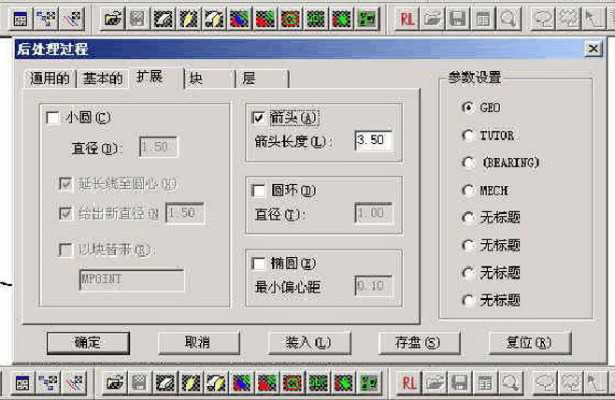This screenshot has width=615, height=400.
Task: Click the red RL icon in bottom toolbar
Action: 408,382
